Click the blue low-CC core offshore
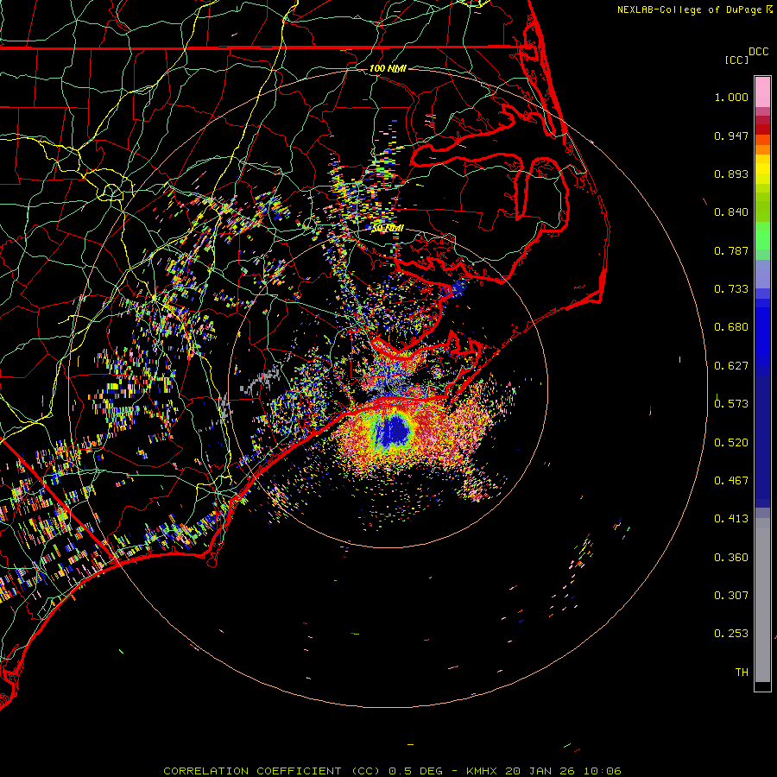Screen dimensions: 777x777 (395, 431)
